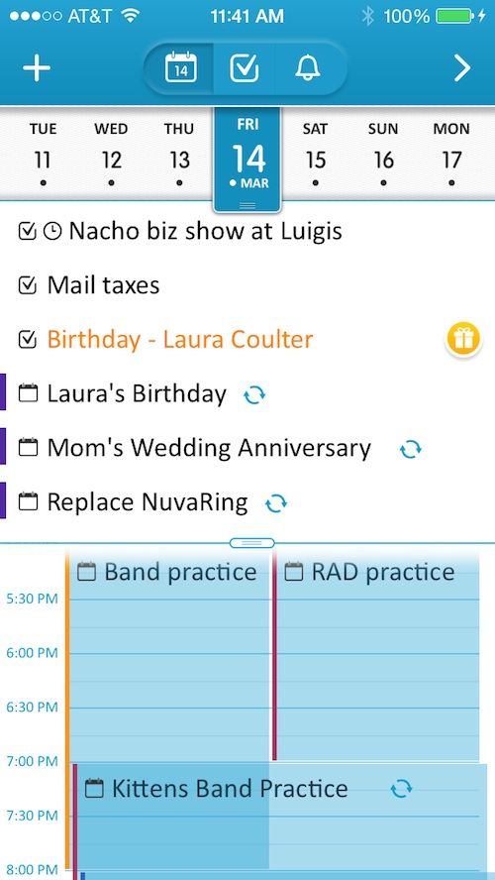495x880 pixels.
Task: Tap the orange gift icon
Action: tap(463, 340)
